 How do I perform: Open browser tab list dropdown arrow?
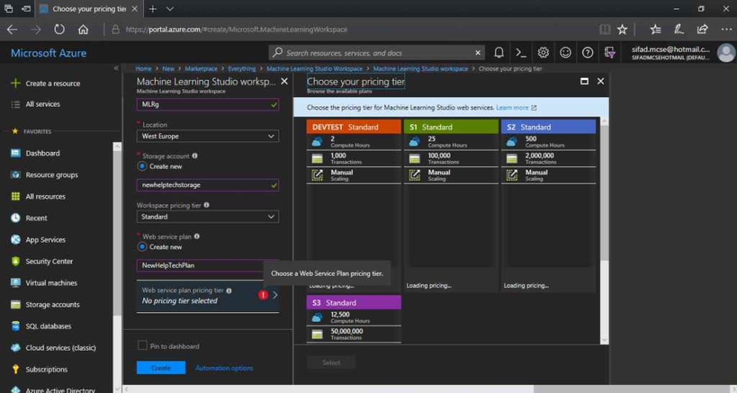click(170, 9)
